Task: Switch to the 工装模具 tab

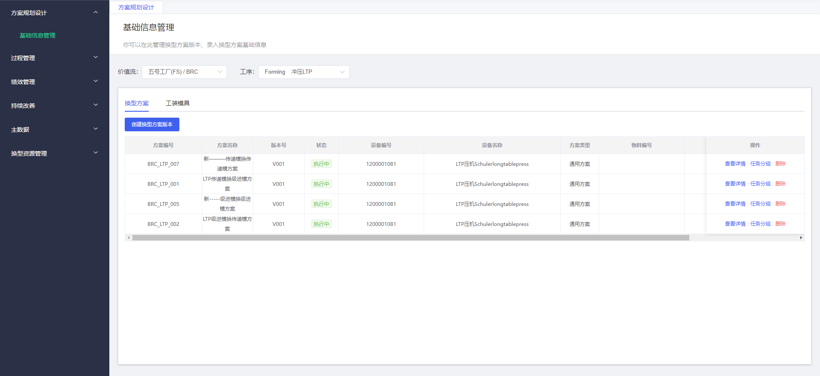Action: (x=178, y=103)
